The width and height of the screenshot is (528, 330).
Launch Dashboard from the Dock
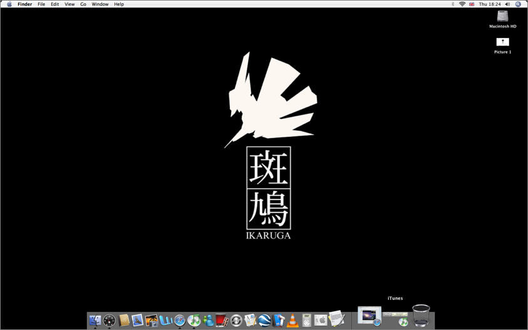point(110,321)
